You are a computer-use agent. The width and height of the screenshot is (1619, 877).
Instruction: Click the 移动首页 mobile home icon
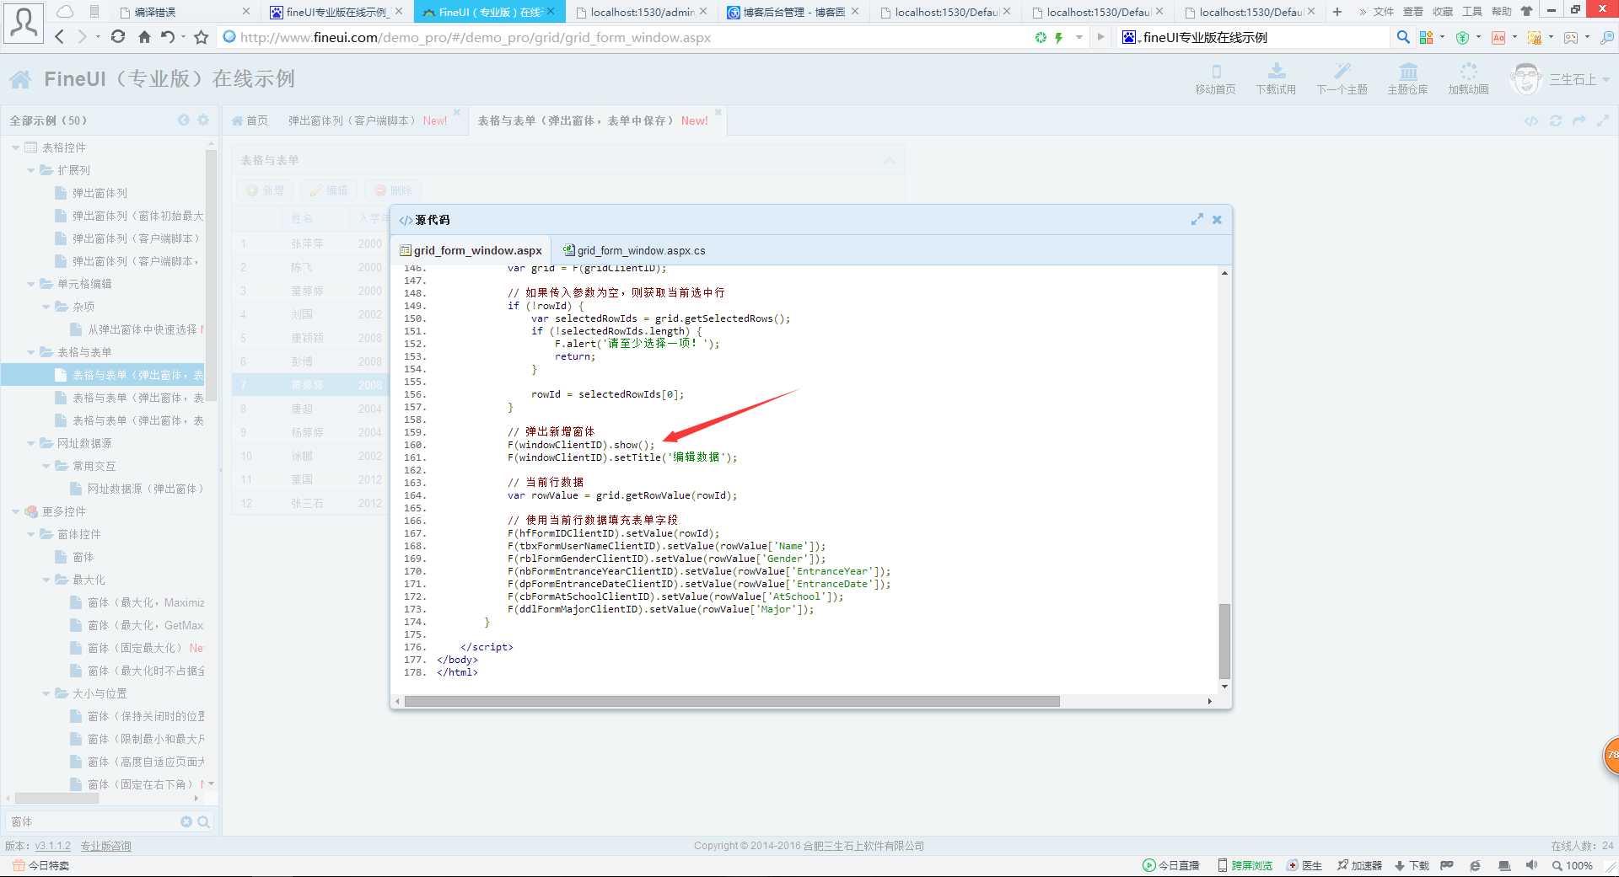(1215, 78)
